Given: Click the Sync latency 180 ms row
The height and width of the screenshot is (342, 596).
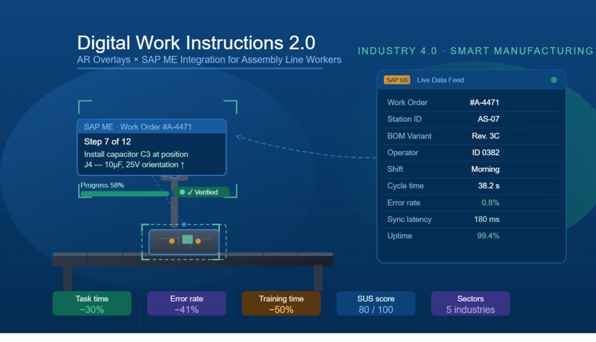Looking at the screenshot, I should point(471,219).
